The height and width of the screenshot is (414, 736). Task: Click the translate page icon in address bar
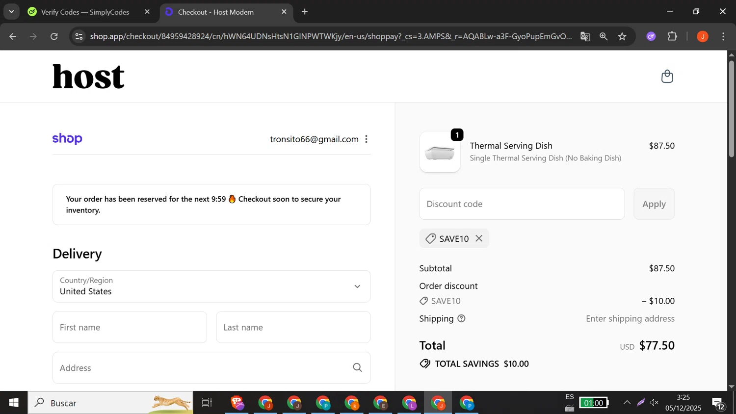coord(585,36)
